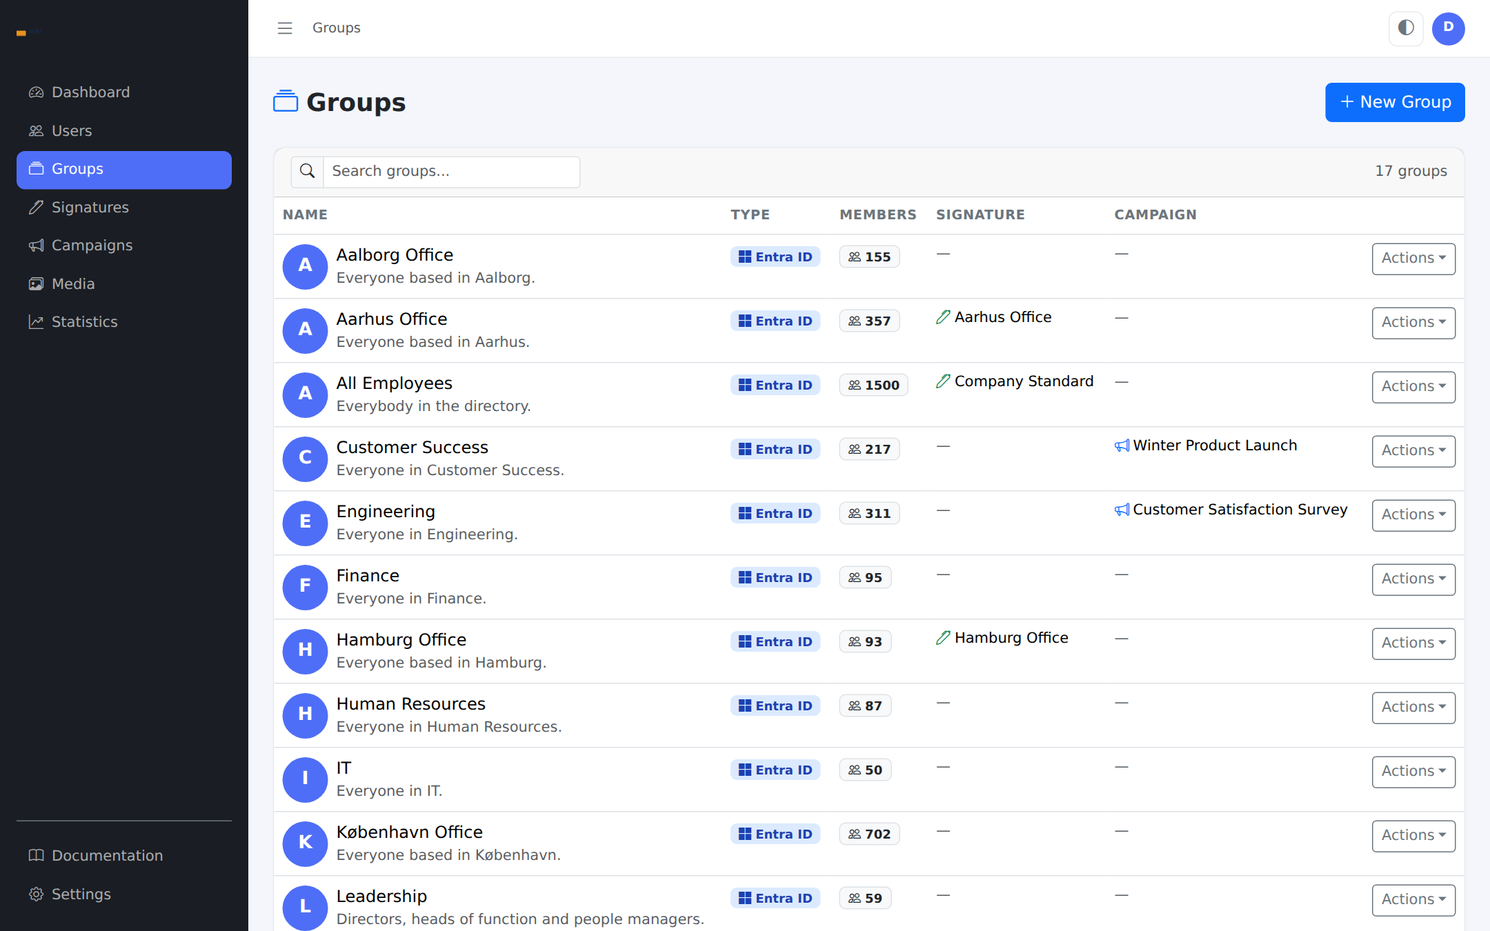Open Signatures in the sidebar

coord(124,208)
